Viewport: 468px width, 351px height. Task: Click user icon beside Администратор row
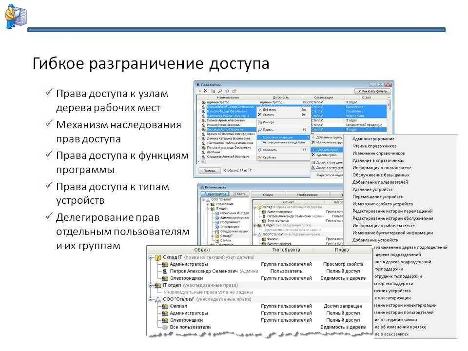tap(204, 102)
